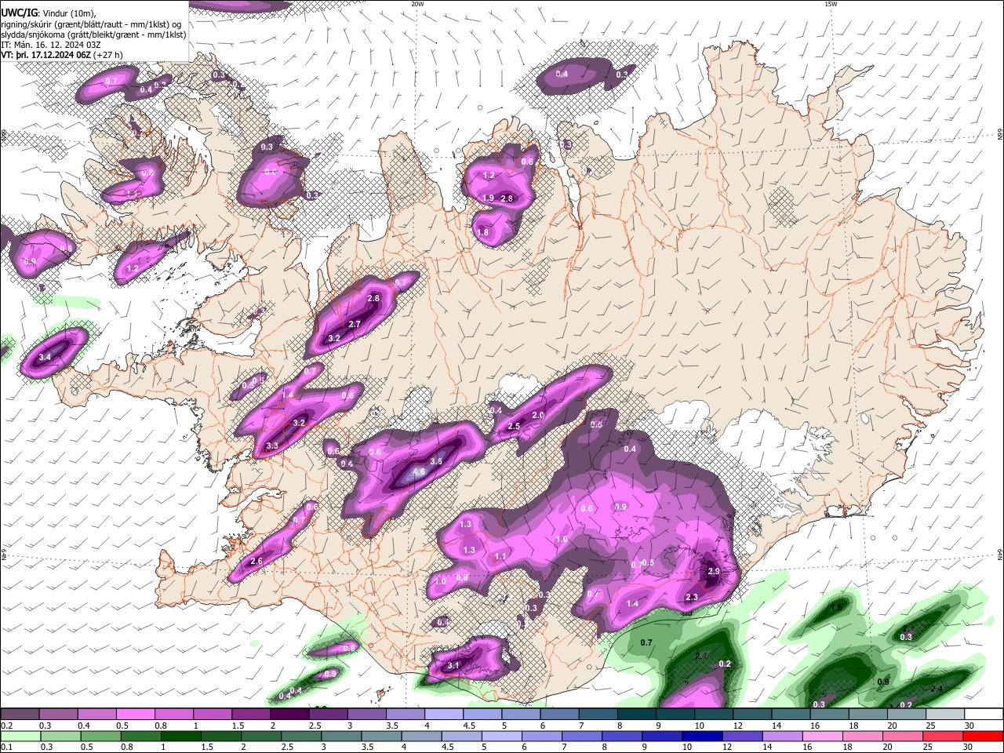Click the '15W' longitude label
Image resolution: width=1004 pixels, height=753 pixels.
pos(830,4)
